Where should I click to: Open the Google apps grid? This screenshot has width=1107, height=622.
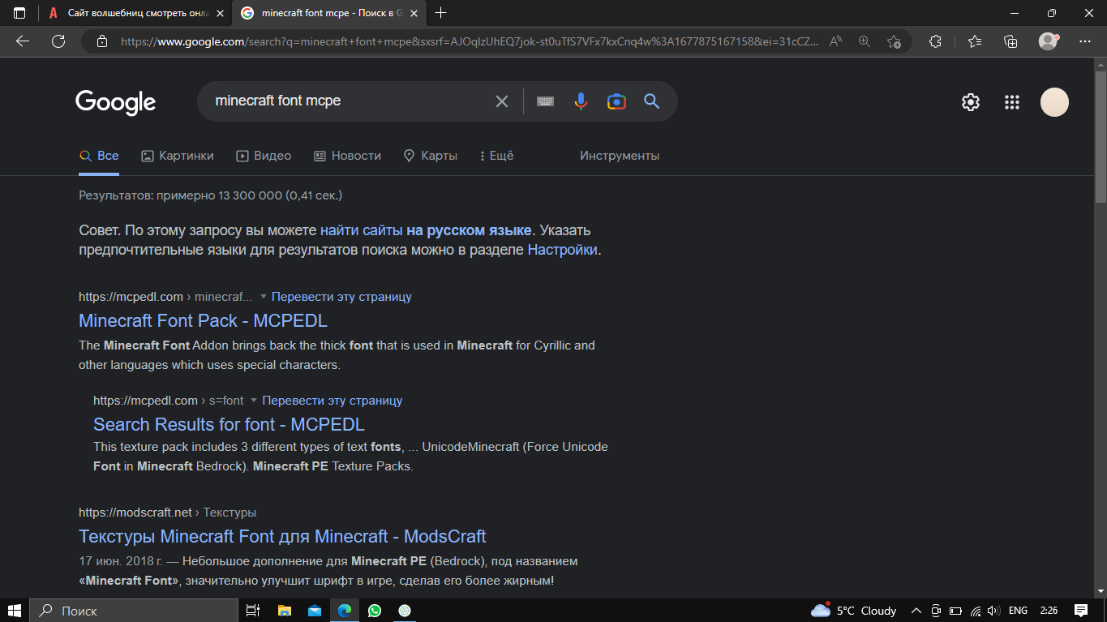1011,102
